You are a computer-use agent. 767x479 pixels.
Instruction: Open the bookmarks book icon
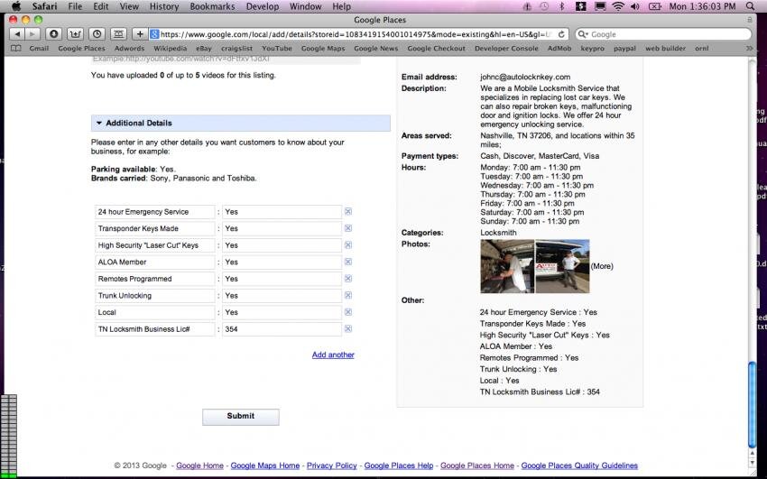16,49
